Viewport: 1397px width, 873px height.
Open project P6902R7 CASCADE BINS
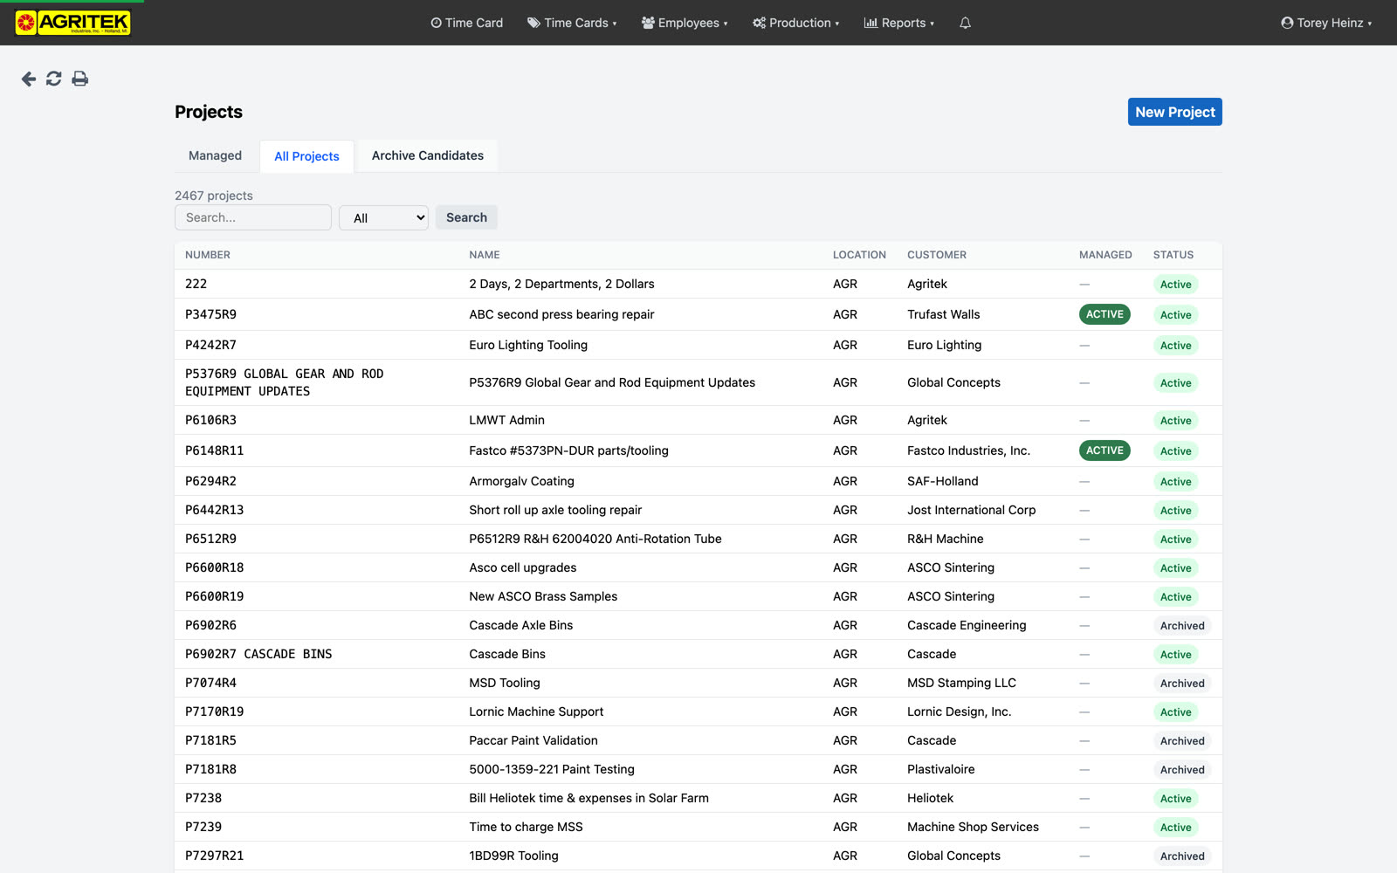click(x=258, y=654)
